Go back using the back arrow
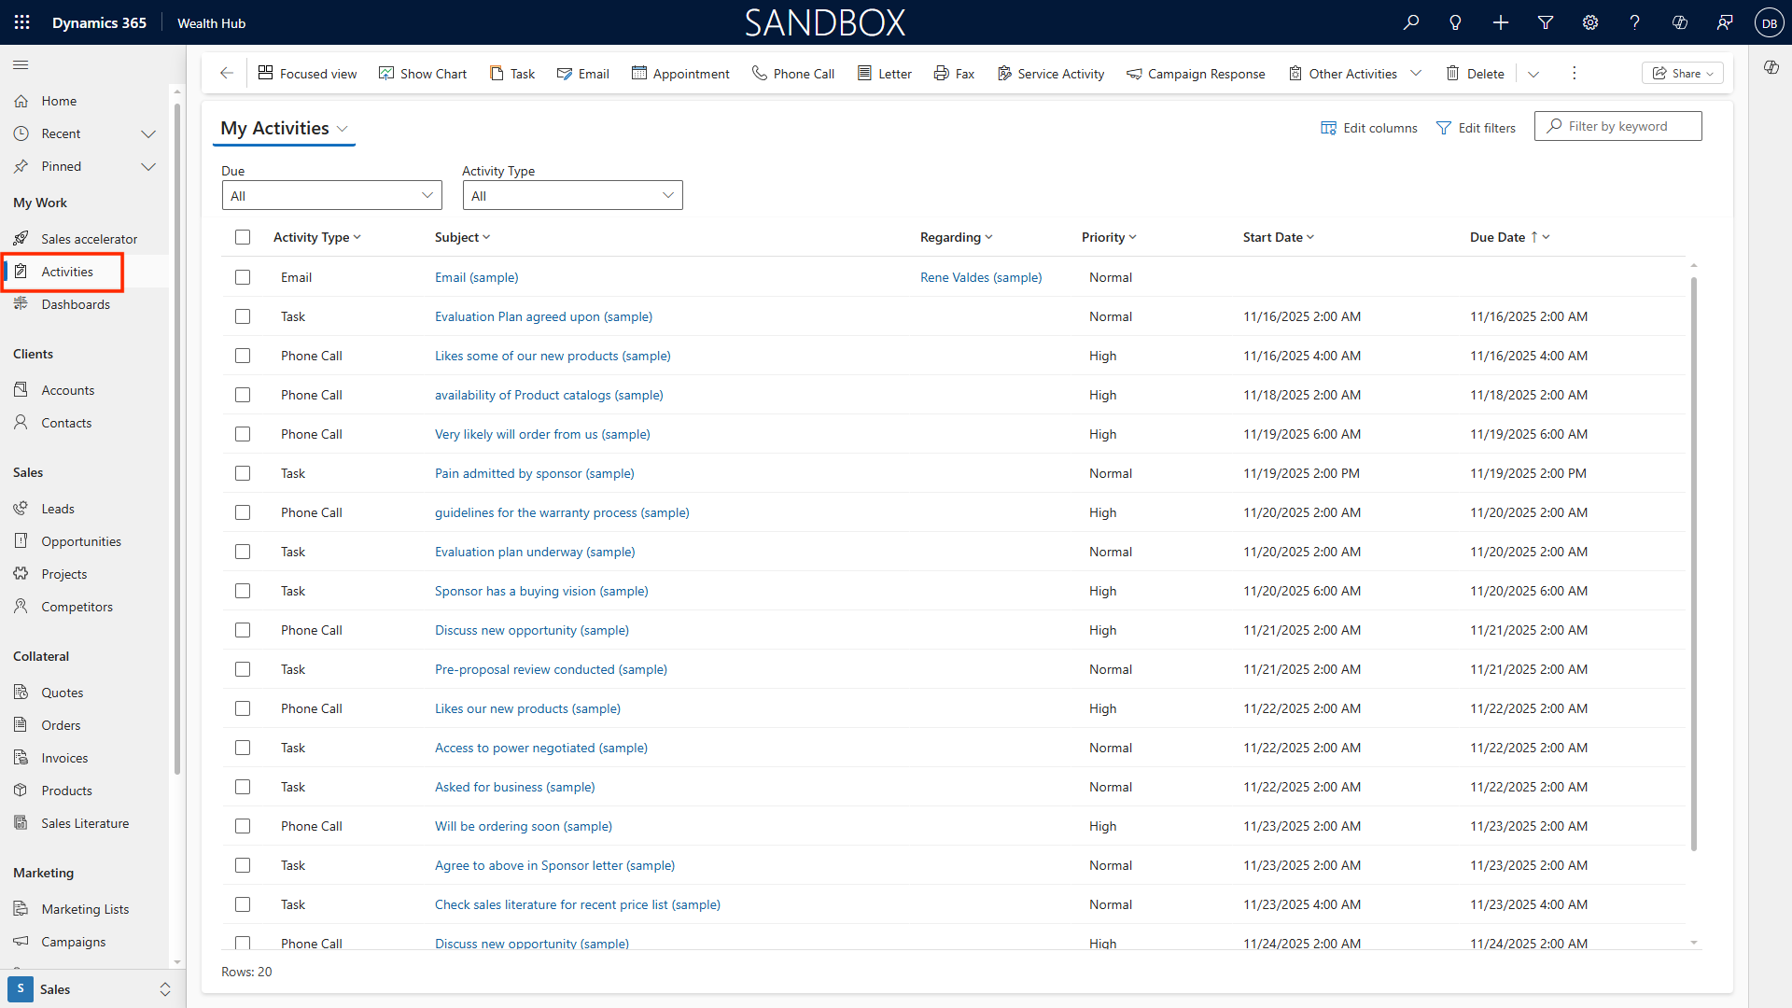Image resolution: width=1792 pixels, height=1008 pixels. coord(226,73)
